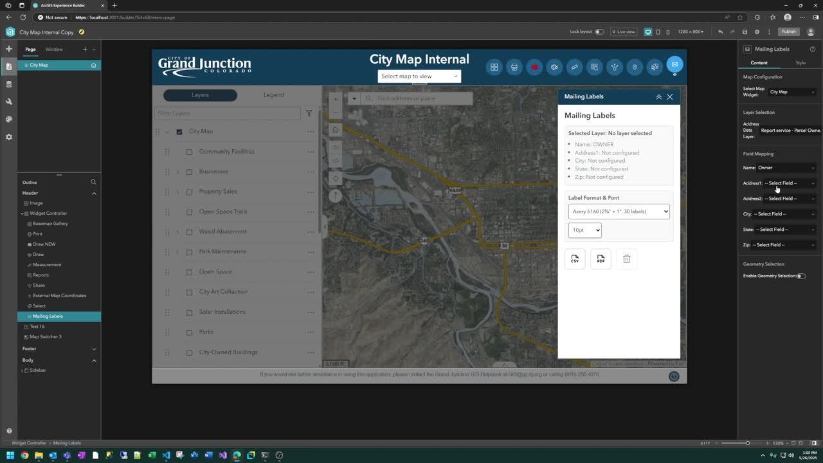Enable the Geometry Selection toggle
This screenshot has height=463, width=823.
point(800,276)
